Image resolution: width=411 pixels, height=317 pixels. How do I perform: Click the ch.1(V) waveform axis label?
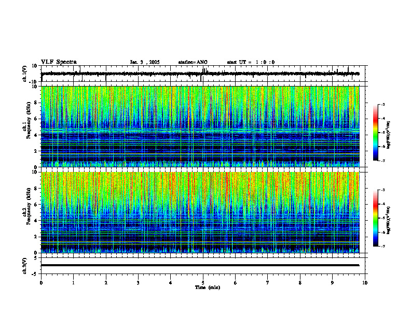pyautogui.click(x=25, y=74)
